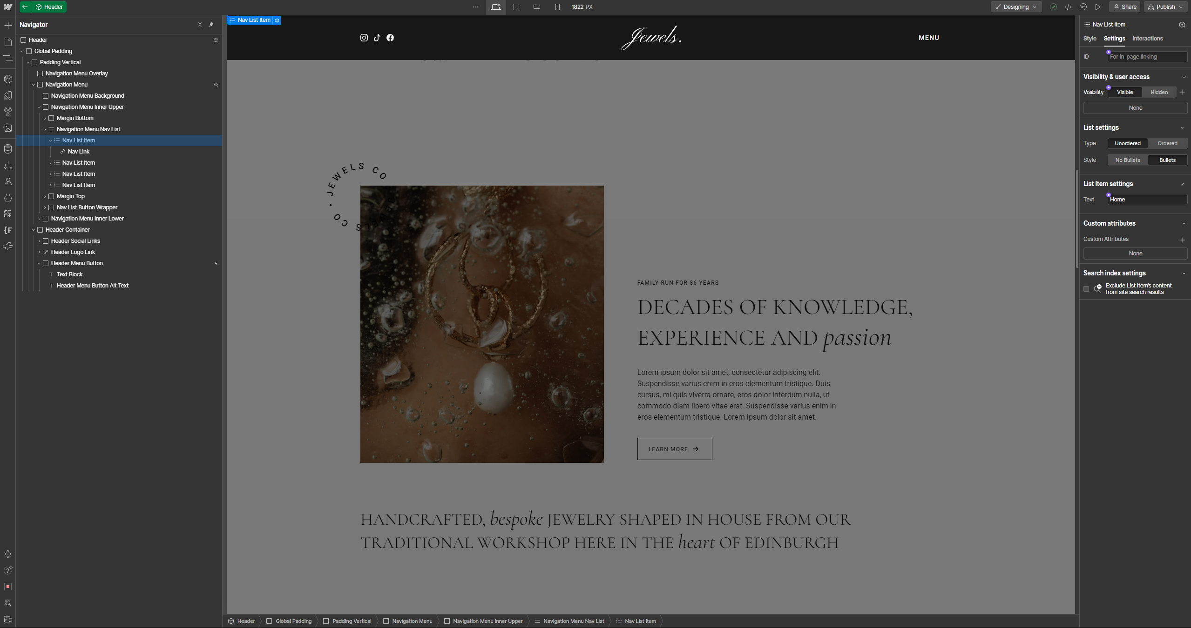This screenshot has height=628, width=1191.
Task: Open the Add Elements panel
Action: (8, 25)
